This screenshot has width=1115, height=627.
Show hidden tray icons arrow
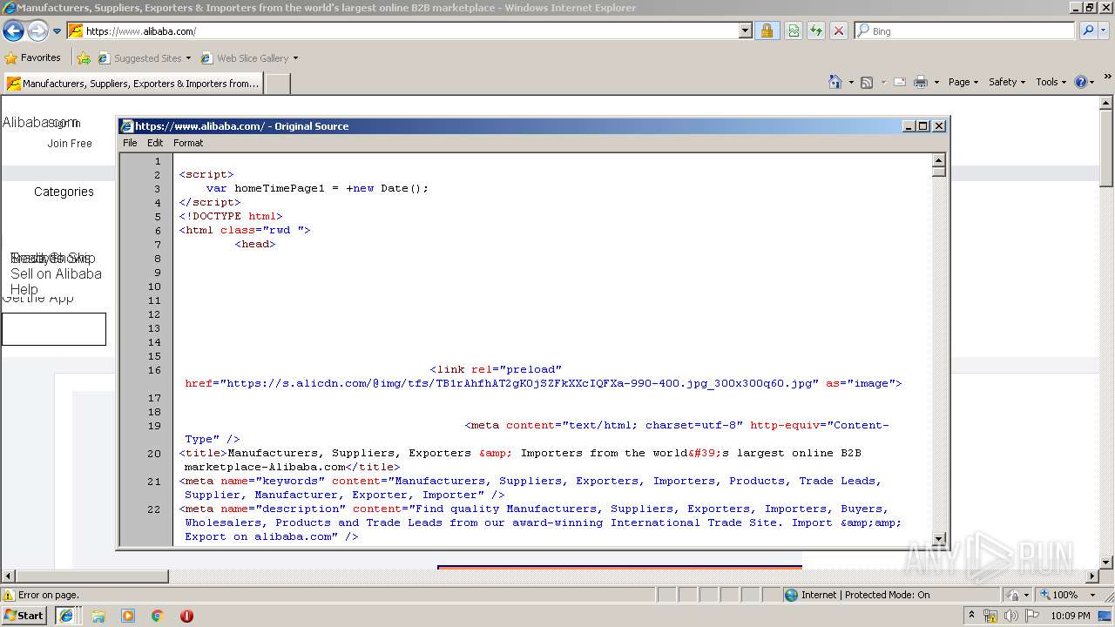(971, 616)
